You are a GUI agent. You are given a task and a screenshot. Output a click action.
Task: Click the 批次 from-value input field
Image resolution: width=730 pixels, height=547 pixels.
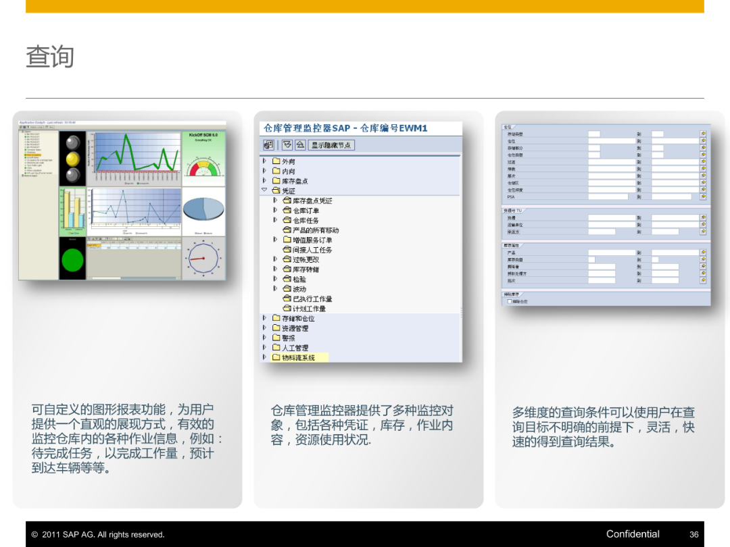[x=602, y=280]
